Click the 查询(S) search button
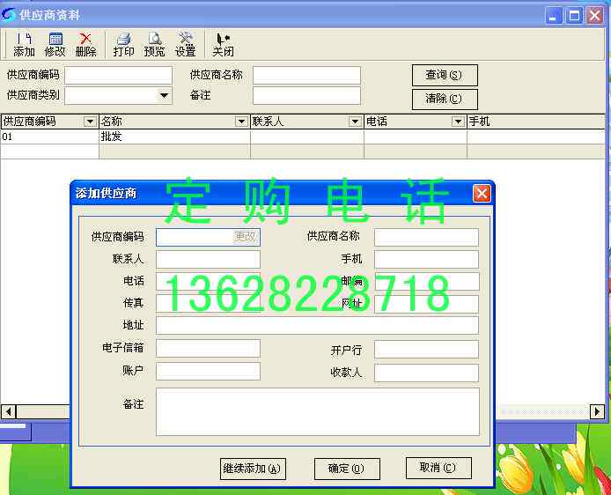 [x=445, y=75]
